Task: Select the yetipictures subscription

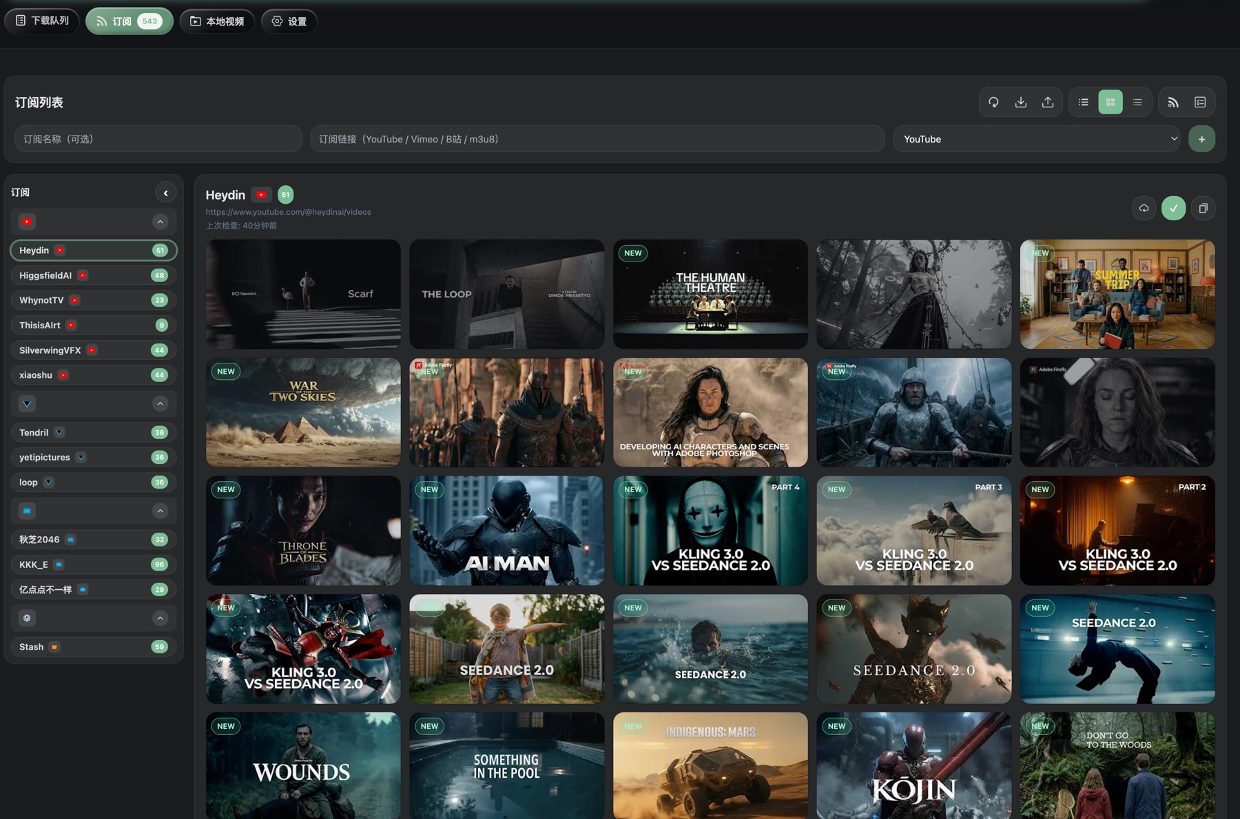Action: click(94, 457)
